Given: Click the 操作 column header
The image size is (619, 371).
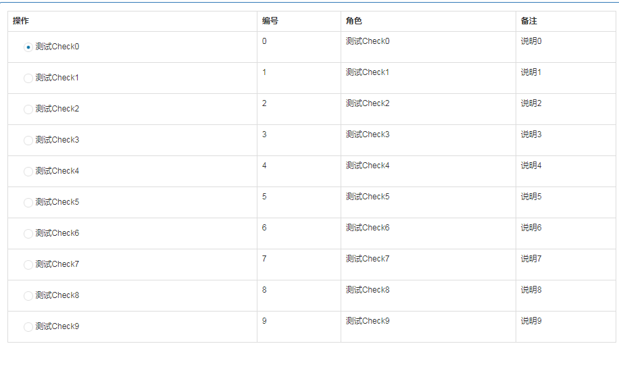Looking at the screenshot, I should [132, 22].
